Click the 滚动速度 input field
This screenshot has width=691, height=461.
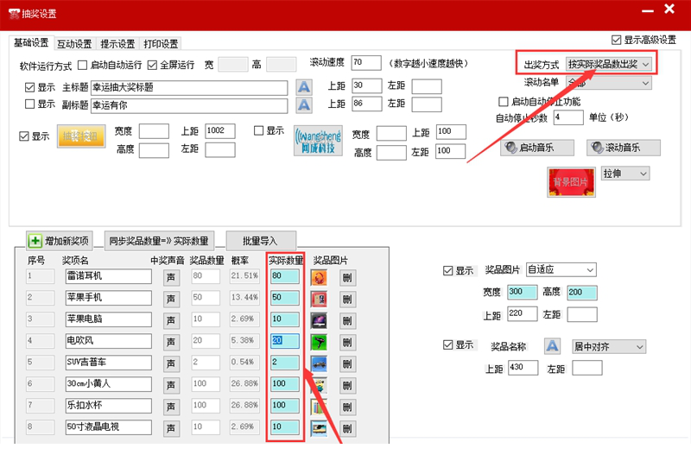click(366, 62)
